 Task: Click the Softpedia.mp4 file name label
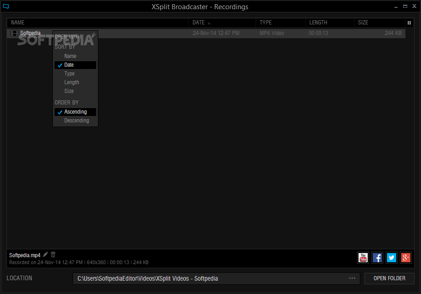(x=25, y=255)
